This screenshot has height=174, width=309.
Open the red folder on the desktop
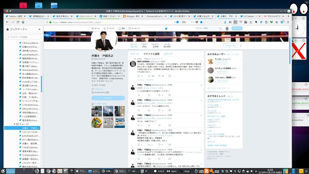pyautogui.click(x=23, y=5)
